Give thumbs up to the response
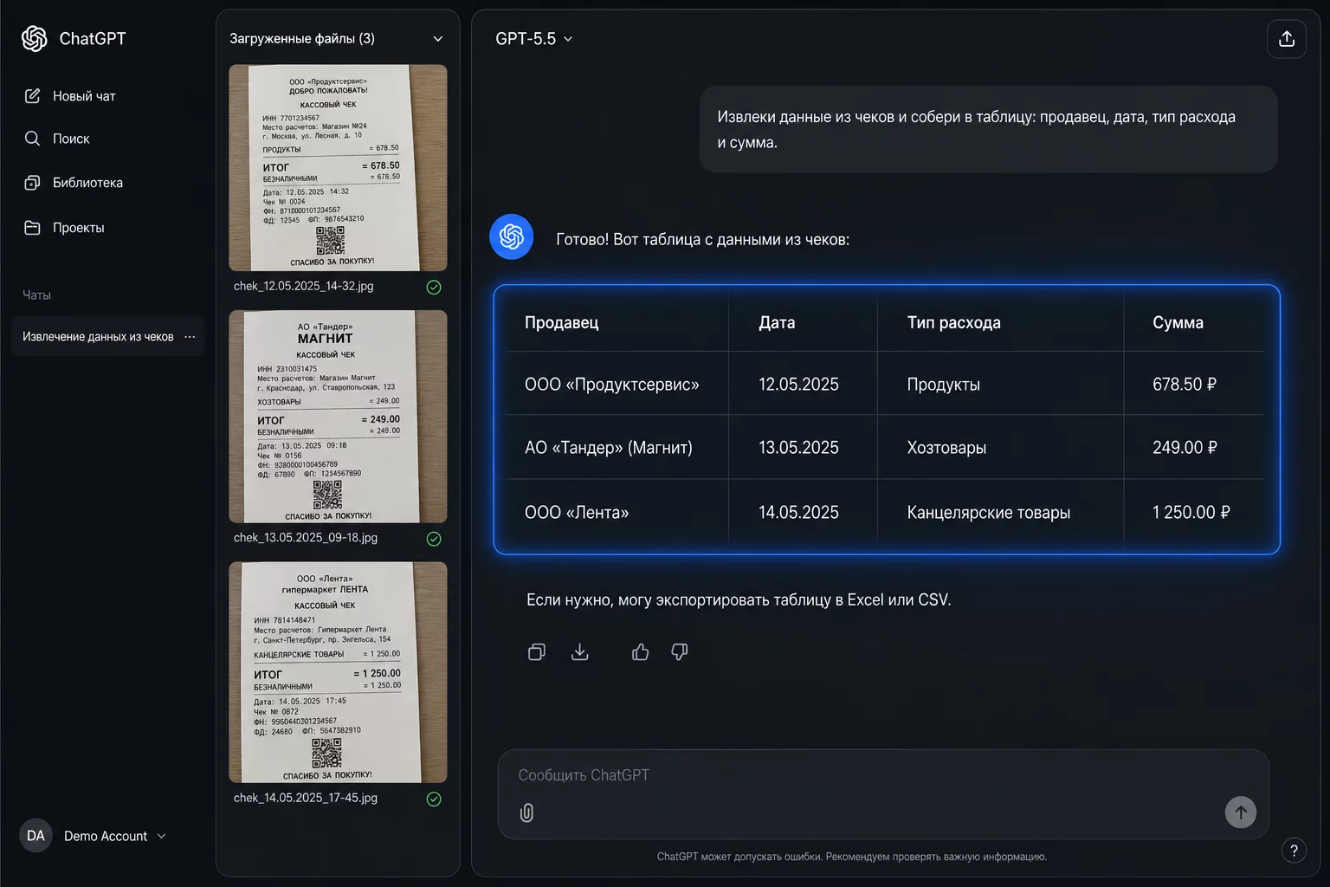1330x887 pixels. coord(641,652)
